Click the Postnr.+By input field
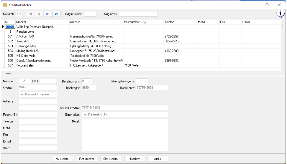 coord(38,115)
